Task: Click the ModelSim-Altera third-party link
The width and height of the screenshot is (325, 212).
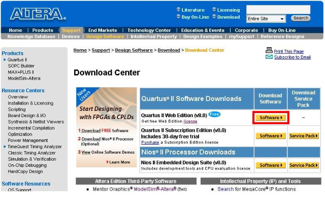Action: point(155,189)
